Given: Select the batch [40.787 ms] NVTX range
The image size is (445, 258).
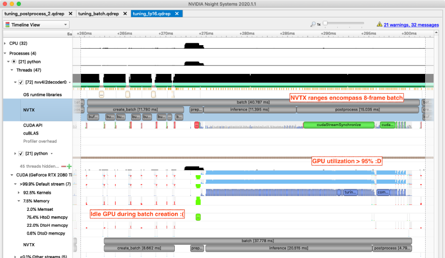Looking at the screenshot, I should pyautogui.click(x=253, y=102).
